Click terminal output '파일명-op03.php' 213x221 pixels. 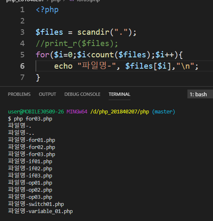pos(30,197)
